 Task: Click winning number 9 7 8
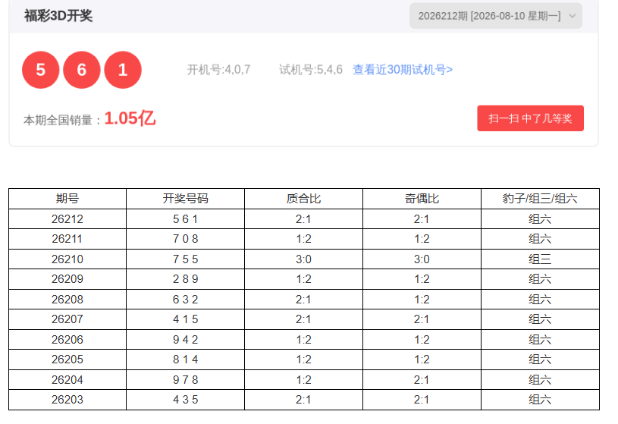click(x=185, y=380)
